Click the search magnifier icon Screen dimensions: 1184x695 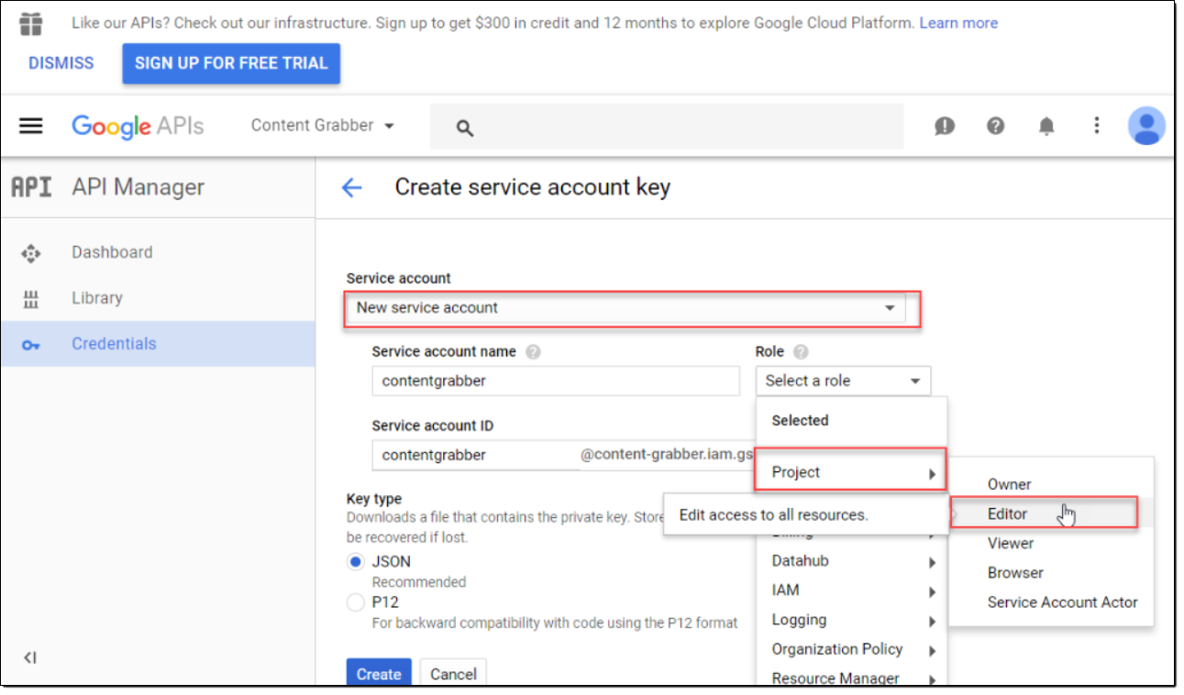click(x=464, y=128)
